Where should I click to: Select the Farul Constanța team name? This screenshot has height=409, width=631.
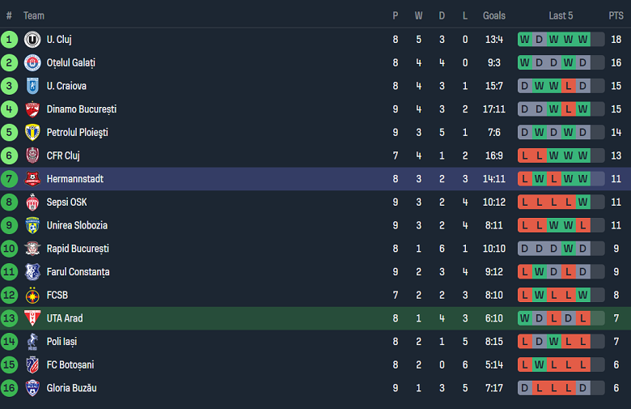78,272
